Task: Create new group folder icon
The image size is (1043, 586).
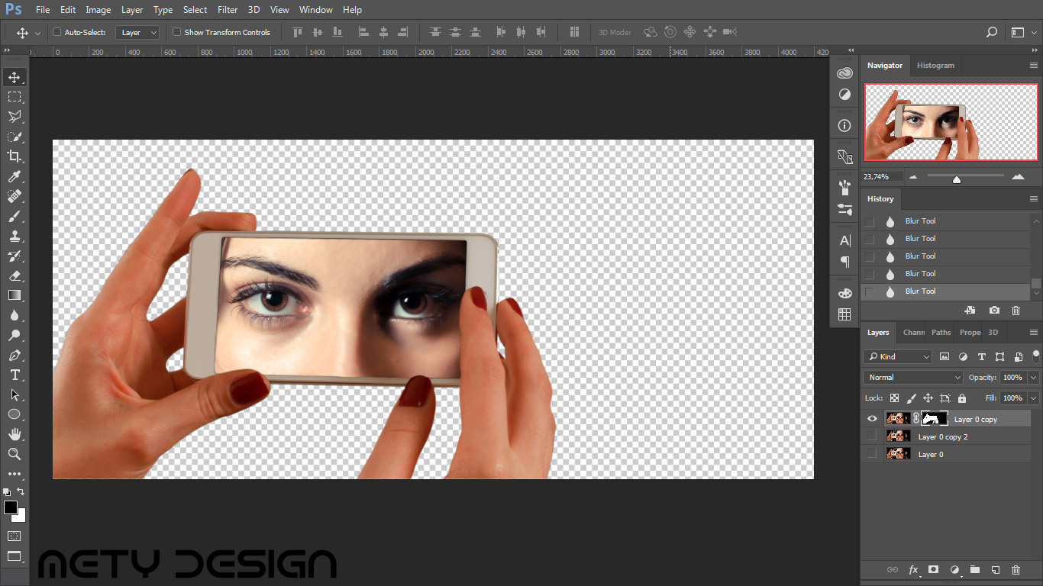Action: click(x=974, y=569)
